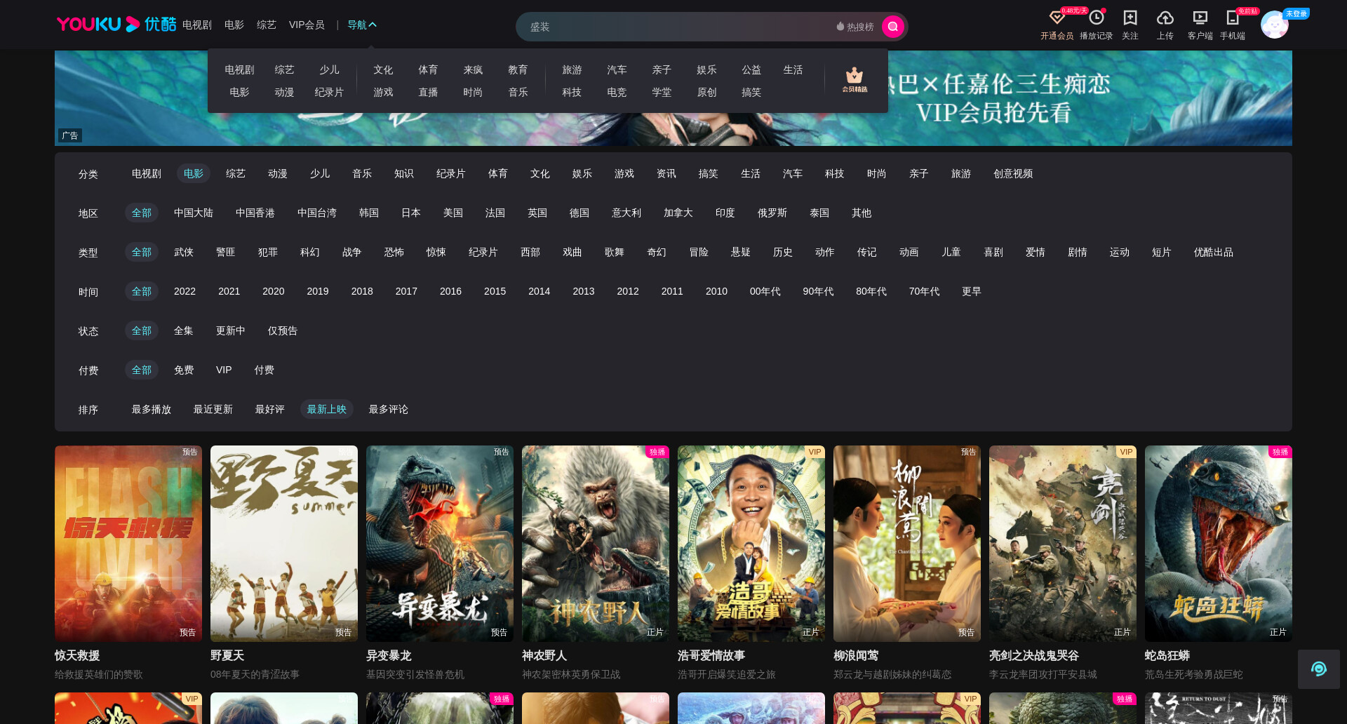Select 更早 in the 时间 filter
This screenshot has height=724, width=1347.
click(x=971, y=291)
